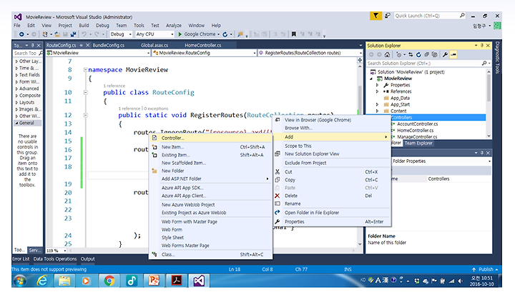
Task: Click the Collapse All icon in Solution Explorer
Action: tap(426, 55)
